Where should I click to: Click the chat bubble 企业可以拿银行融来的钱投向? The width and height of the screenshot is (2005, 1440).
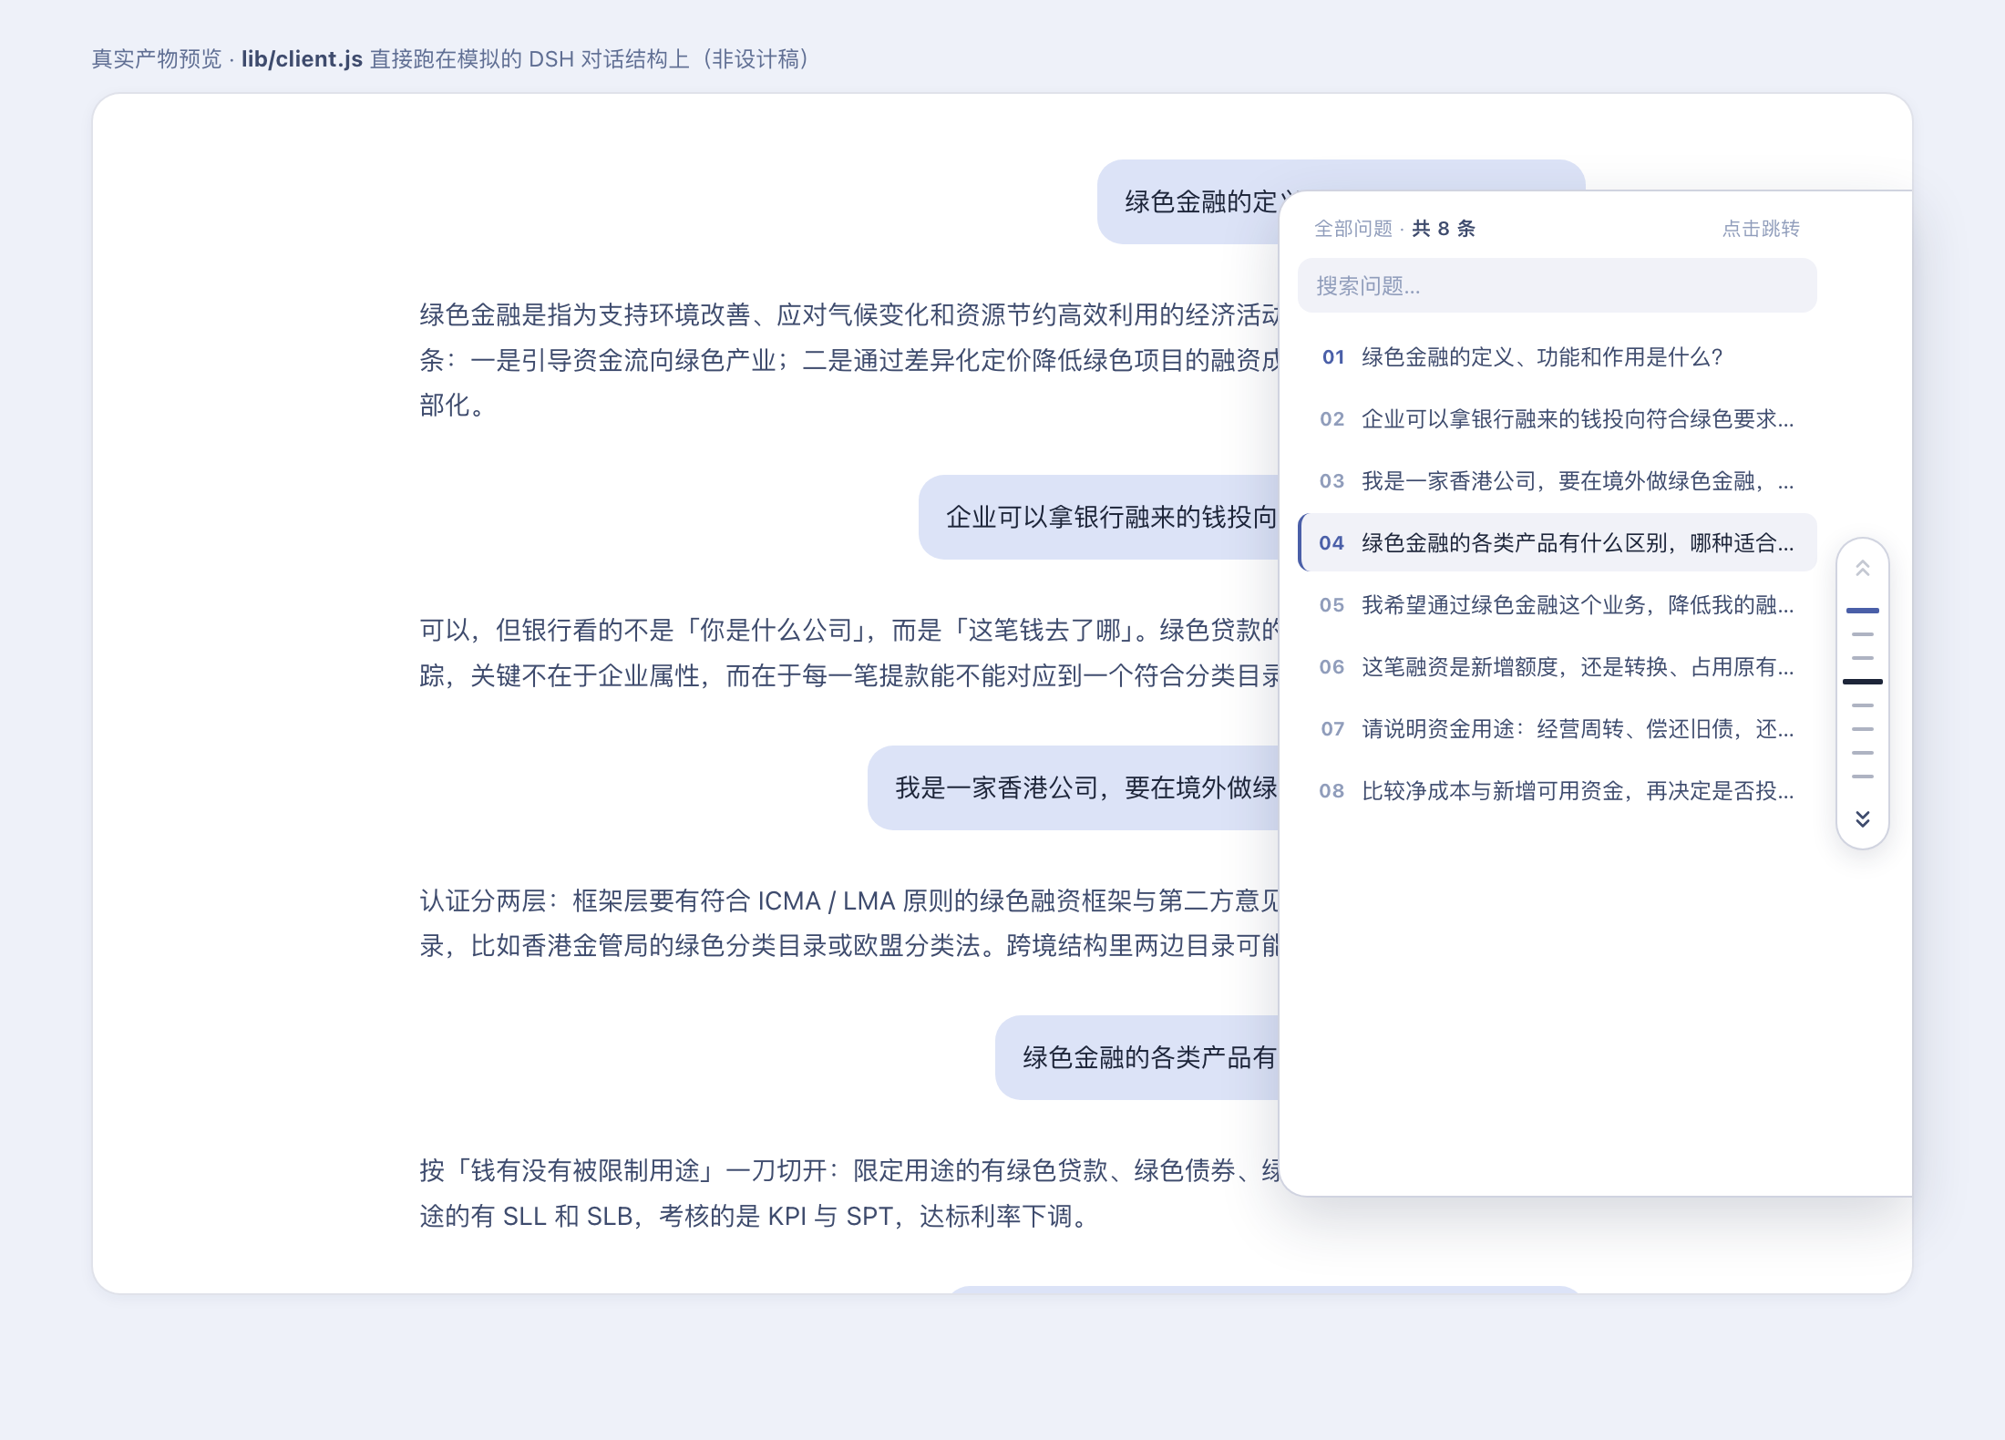[x=1099, y=517]
